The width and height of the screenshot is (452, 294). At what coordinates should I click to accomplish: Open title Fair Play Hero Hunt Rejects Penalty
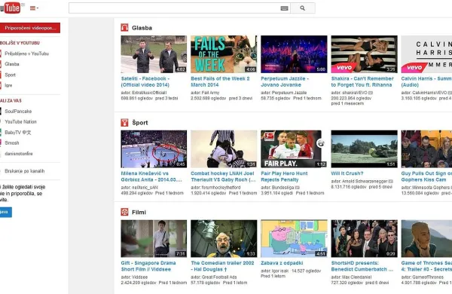pos(284,176)
